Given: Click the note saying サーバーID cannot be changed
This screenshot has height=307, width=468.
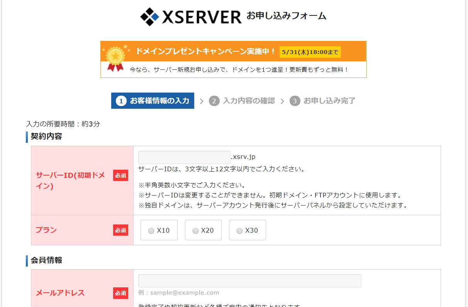Looking at the screenshot, I should pyautogui.click(x=270, y=195).
